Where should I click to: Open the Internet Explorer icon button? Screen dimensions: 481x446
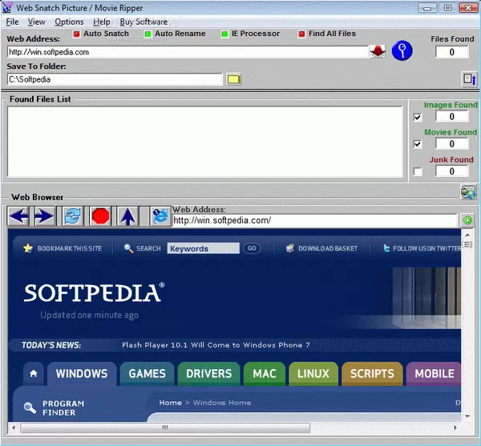(x=160, y=216)
